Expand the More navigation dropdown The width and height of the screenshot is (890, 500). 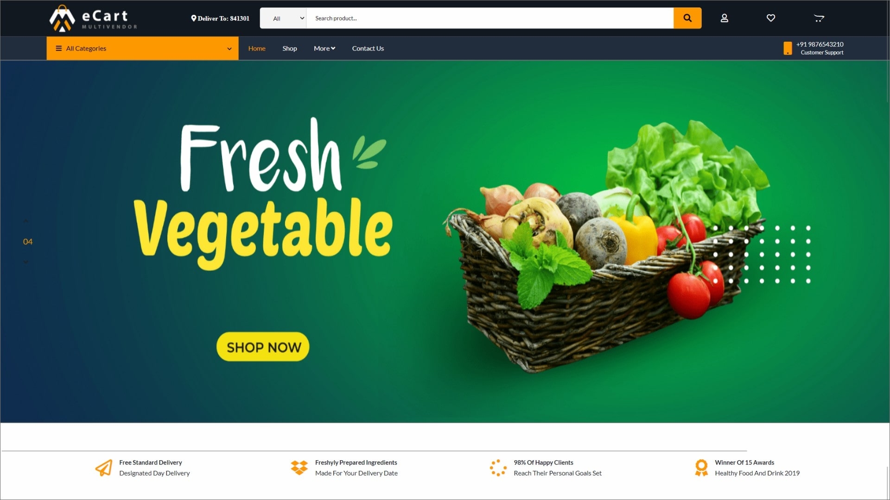click(324, 48)
